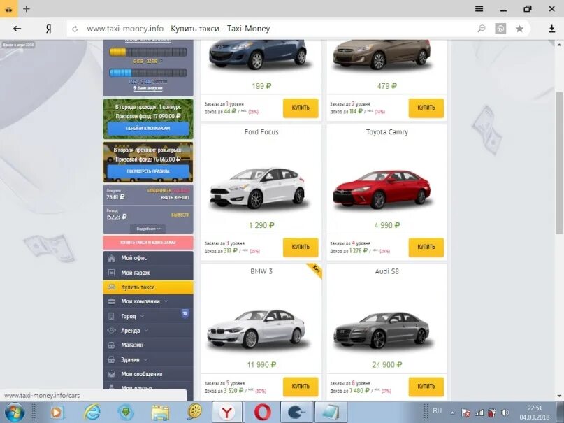The image size is (564, 423).
Task: Click the page vertical scrollbar thumb
Action: [x=558, y=163]
